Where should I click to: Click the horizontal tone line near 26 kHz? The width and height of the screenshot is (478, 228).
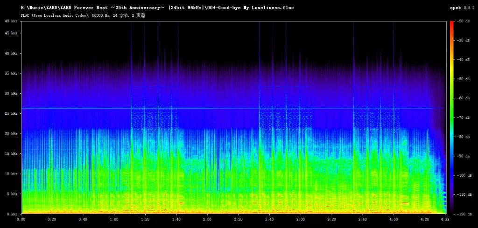(233, 108)
